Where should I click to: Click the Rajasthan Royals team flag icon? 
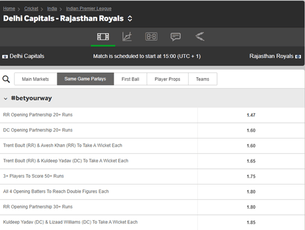coord(298,56)
